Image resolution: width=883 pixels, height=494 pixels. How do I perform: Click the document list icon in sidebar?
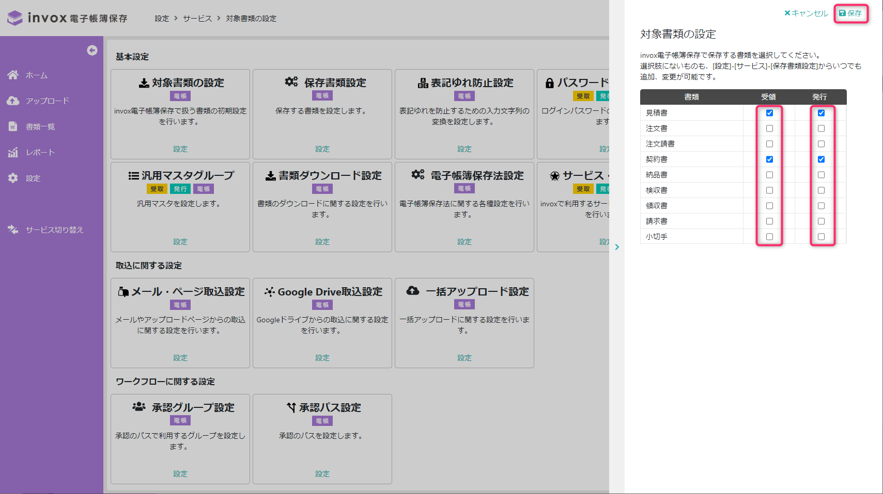point(13,126)
